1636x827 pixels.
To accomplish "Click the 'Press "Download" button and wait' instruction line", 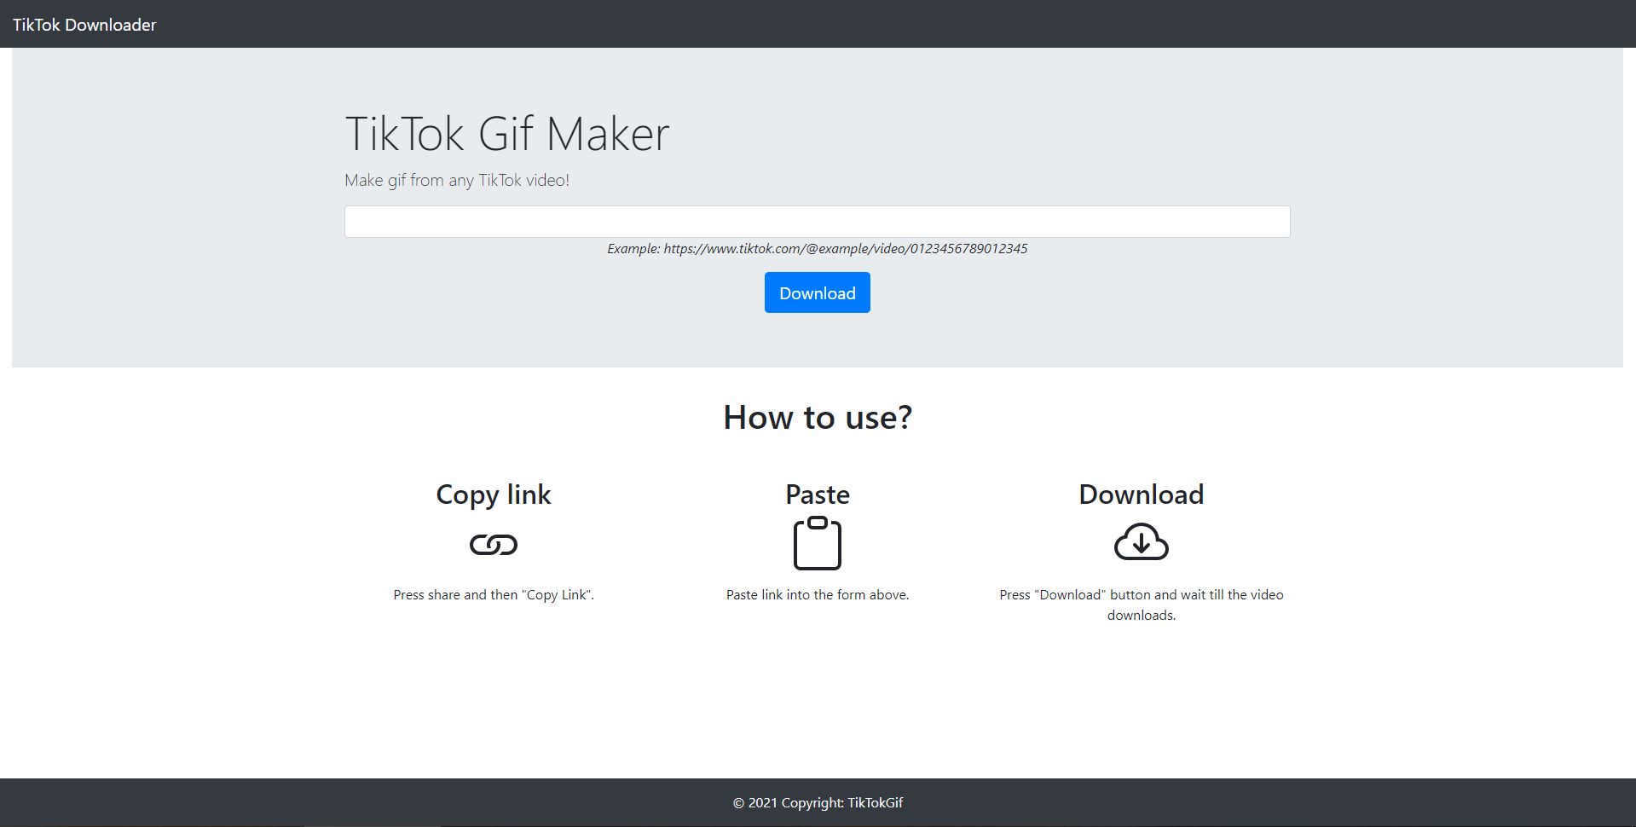I will (1141, 595).
